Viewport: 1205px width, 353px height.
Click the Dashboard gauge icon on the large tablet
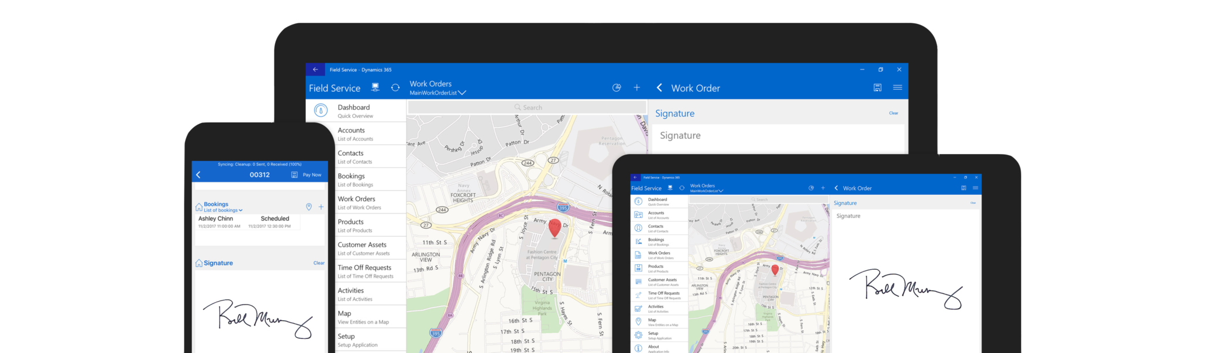tap(321, 110)
